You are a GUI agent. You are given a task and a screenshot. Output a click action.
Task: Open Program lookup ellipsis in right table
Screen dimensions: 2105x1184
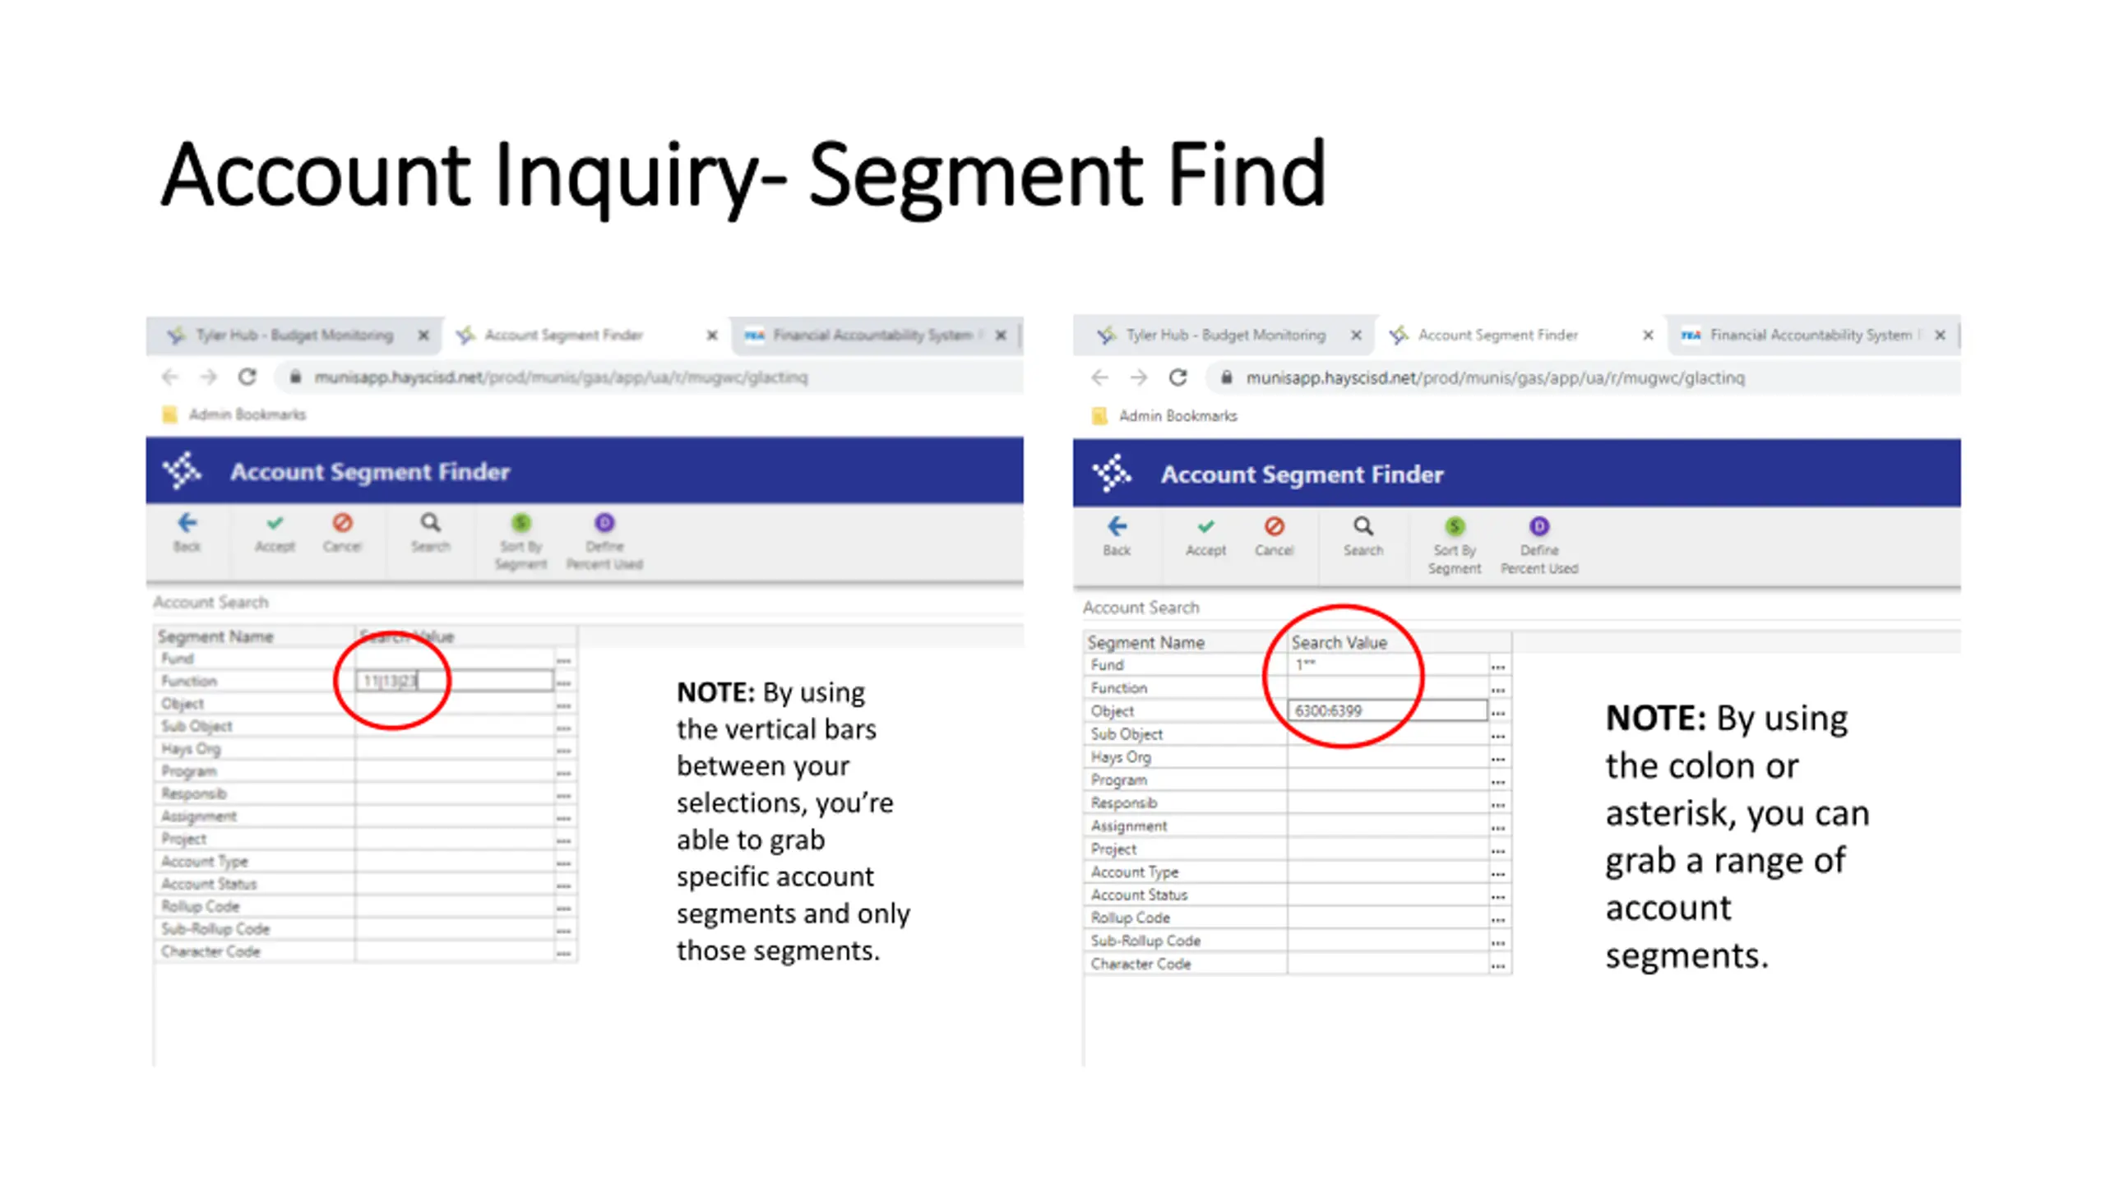click(x=1498, y=782)
